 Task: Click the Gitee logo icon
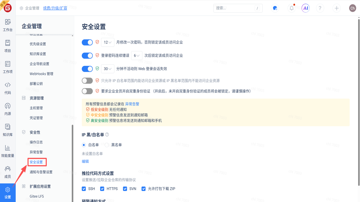point(8,8)
